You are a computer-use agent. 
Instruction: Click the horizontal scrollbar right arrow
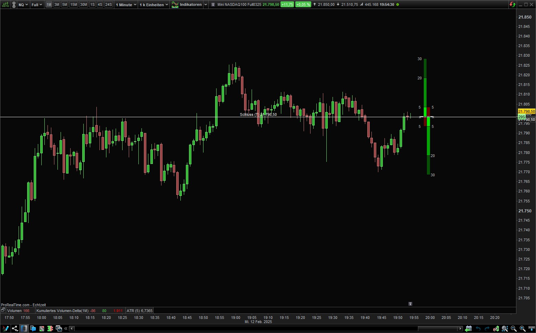click(x=460, y=329)
